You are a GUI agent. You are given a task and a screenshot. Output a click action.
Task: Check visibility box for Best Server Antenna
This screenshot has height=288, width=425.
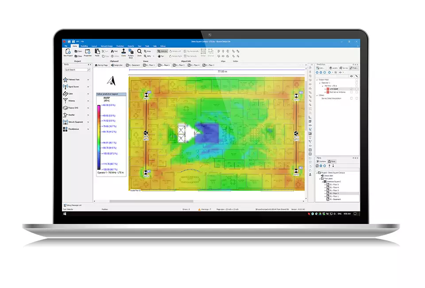pos(352,92)
